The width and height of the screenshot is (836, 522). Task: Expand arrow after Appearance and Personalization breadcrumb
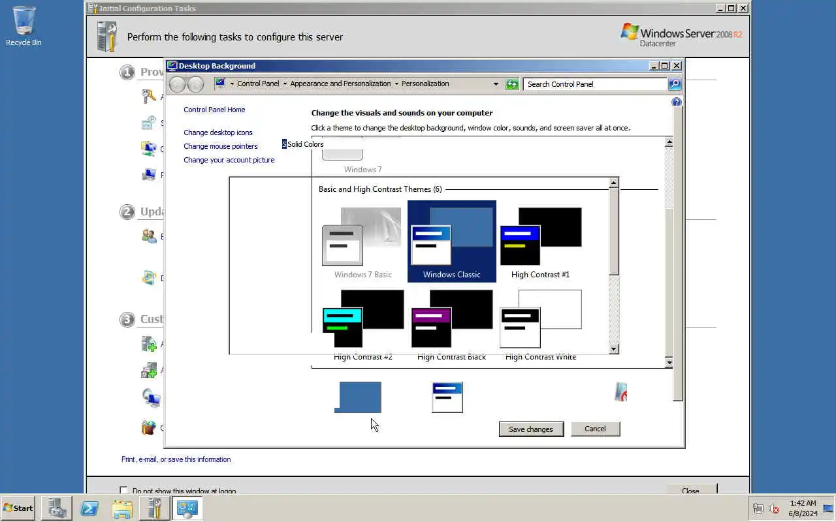[396, 84]
